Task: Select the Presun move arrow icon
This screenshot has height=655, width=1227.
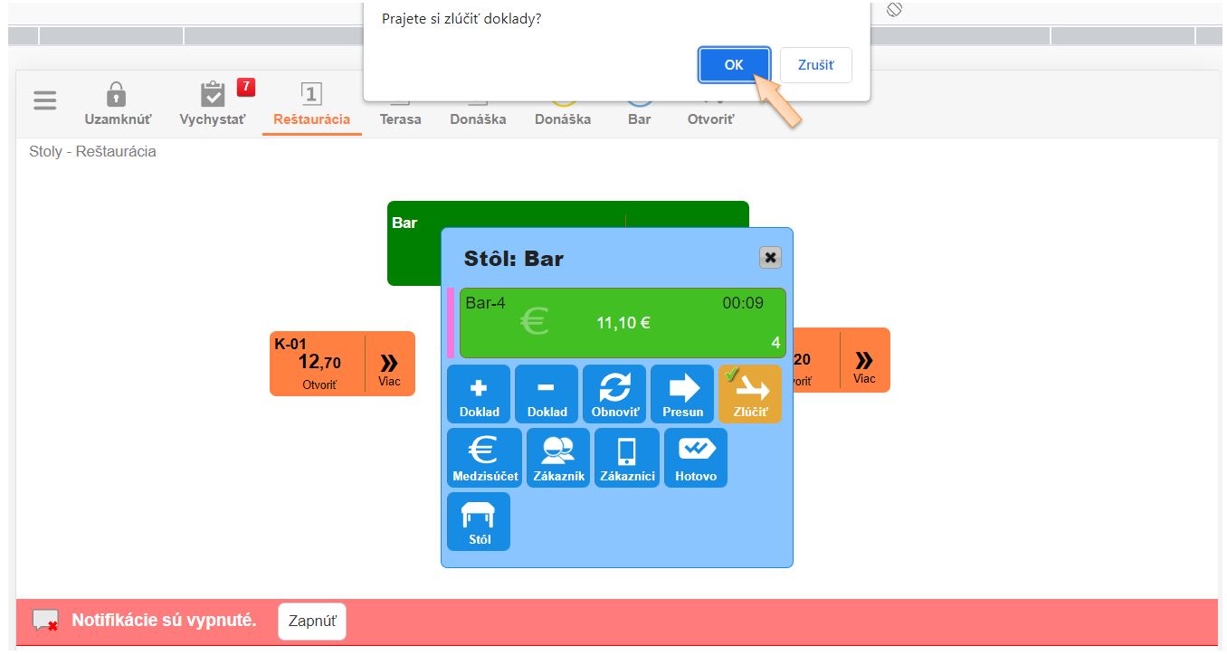Action: click(682, 394)
